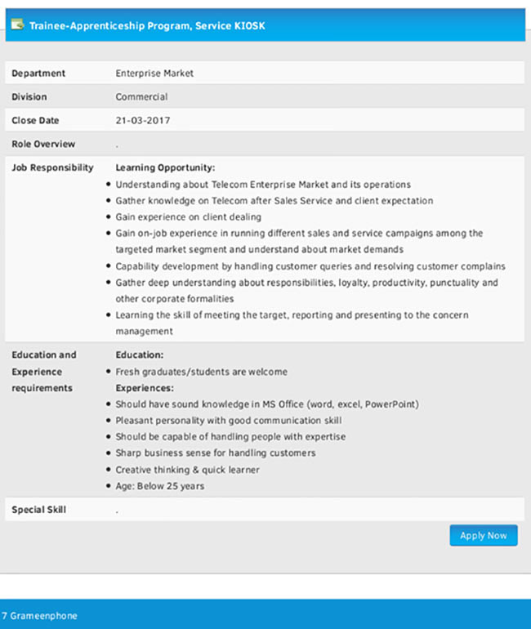Click the Job Responsibility label

[x=52, y=167]
